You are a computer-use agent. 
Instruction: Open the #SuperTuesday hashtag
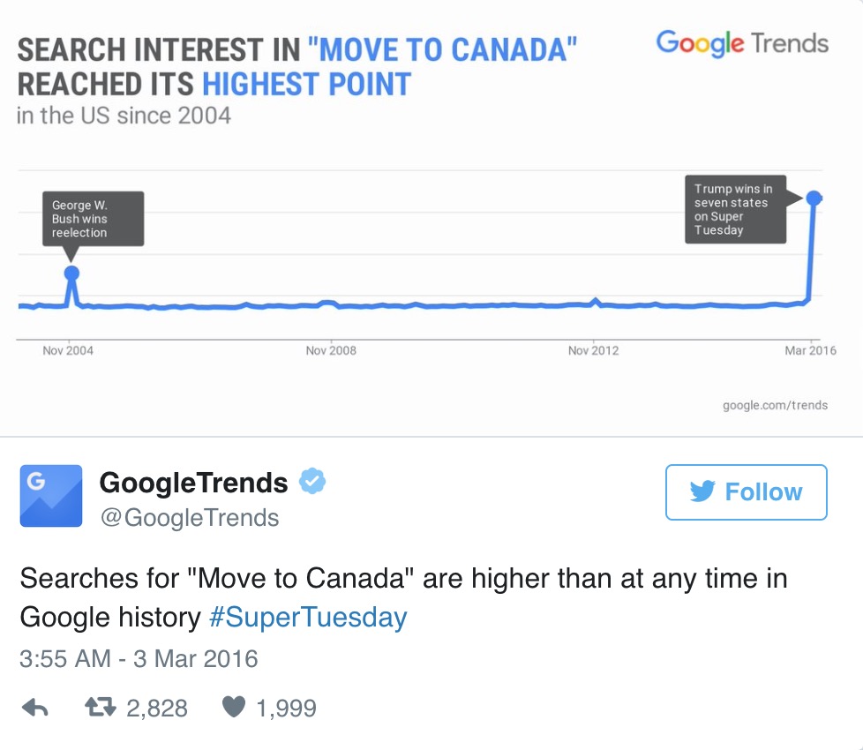click(308, 617)
